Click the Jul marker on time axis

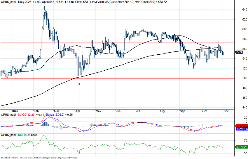click(x=137, y=111)
